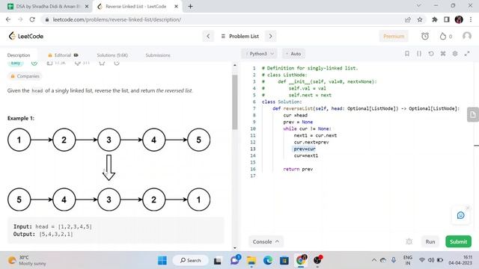This screenshot has width=479, height=269.
Task: Open the feedback smiley icon
Action: click(461, 215)
